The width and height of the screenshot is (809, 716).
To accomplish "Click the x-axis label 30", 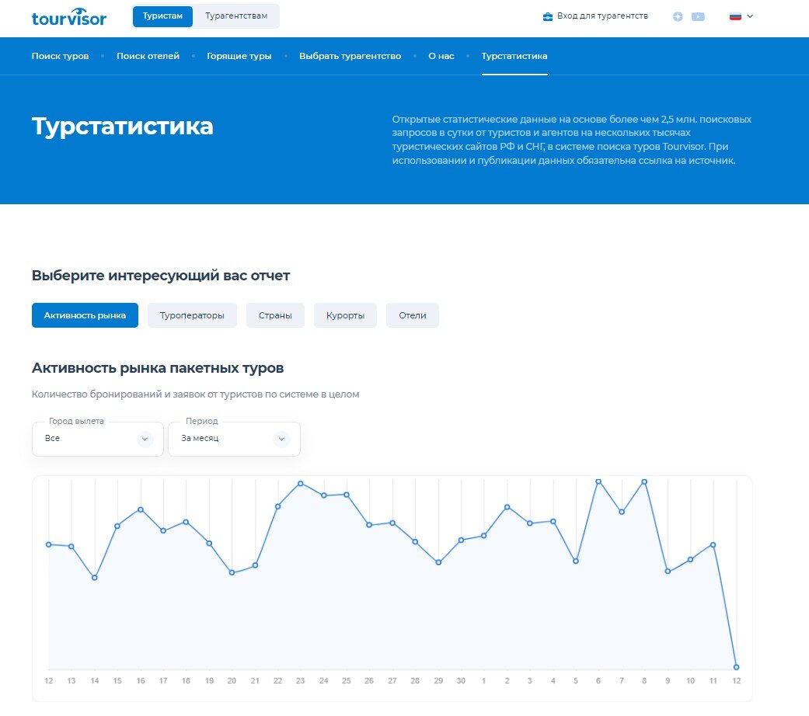I will coord(462,681).
